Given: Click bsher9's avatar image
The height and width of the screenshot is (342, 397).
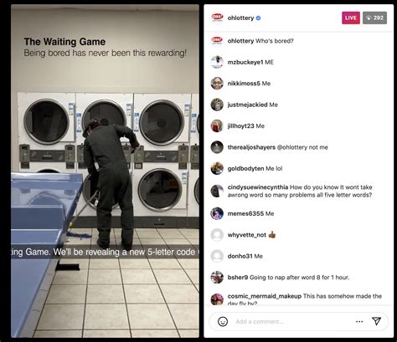Looking at the screenshot, I should 217,278.
